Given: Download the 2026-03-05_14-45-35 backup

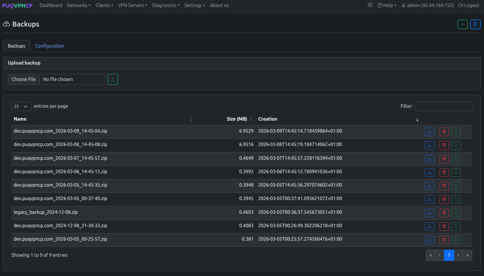Looking at the screenshot, I should [429, 186].
